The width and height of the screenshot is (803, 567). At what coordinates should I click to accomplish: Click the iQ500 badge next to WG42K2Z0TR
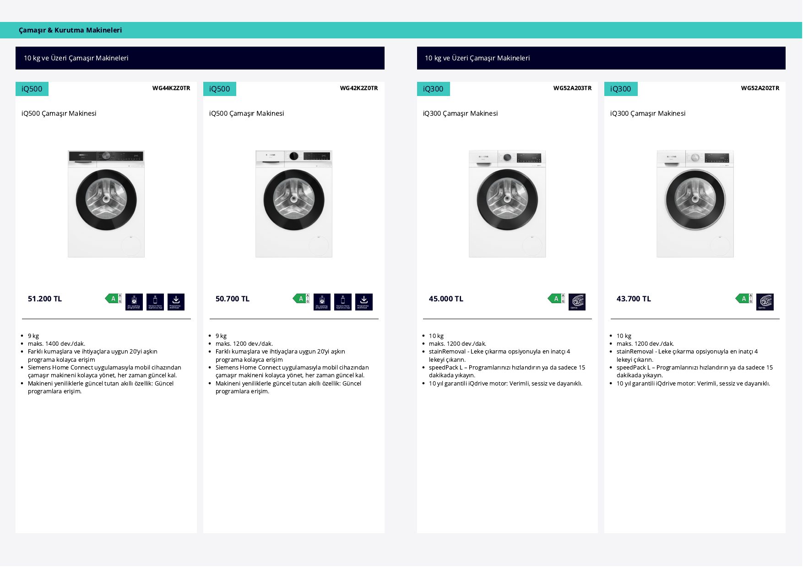[x=220, y=89]
